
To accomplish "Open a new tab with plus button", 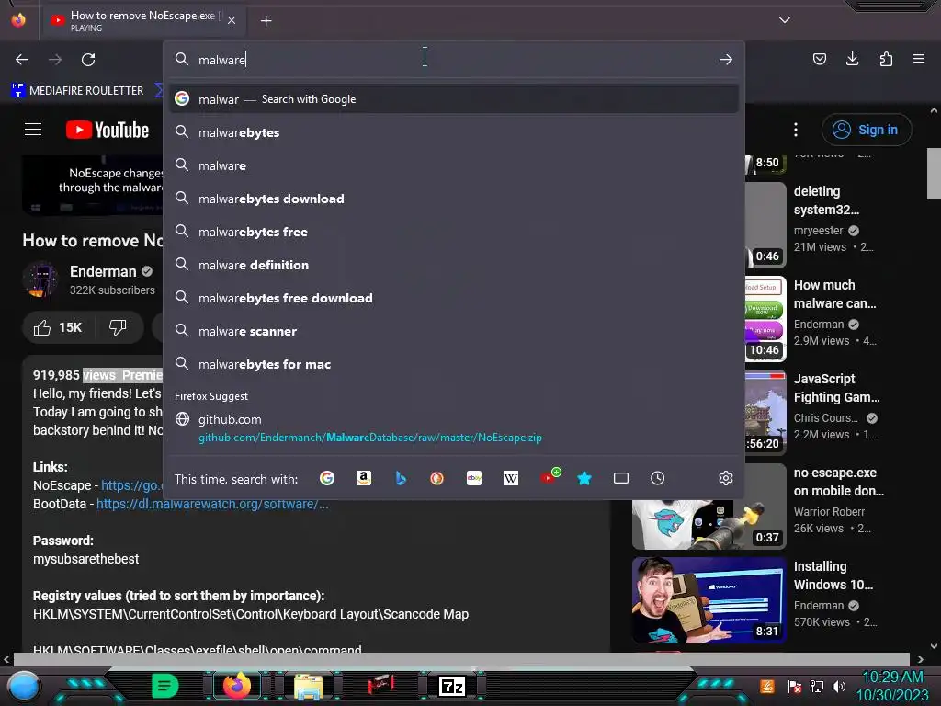I will (266, 21).
